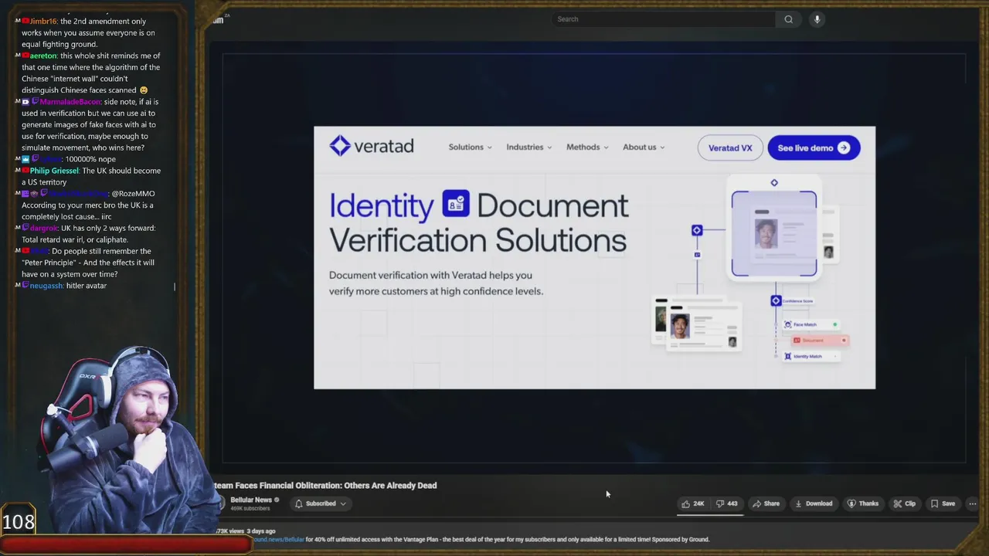
Task: Expand the Industries menu on Veratad page
Action: click(x=528, y=147)
